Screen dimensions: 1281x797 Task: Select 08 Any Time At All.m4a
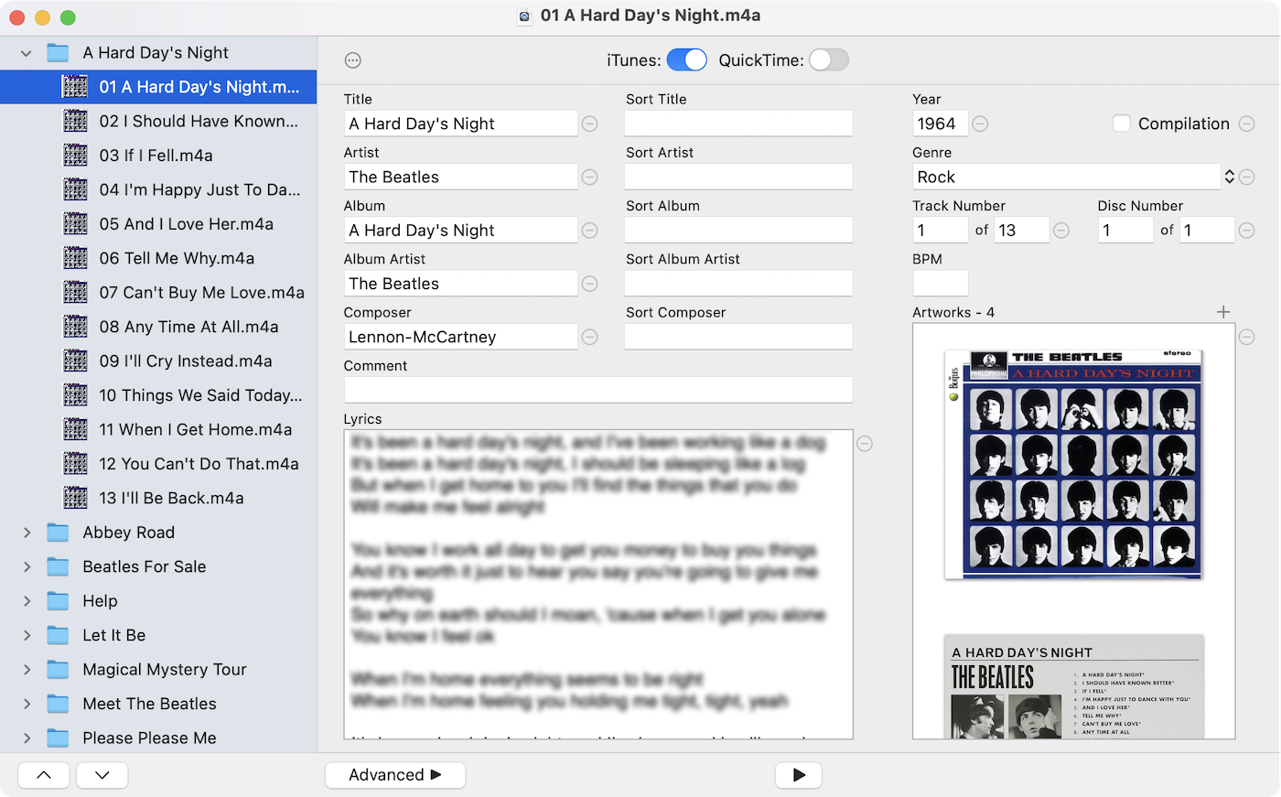[158, 327]
